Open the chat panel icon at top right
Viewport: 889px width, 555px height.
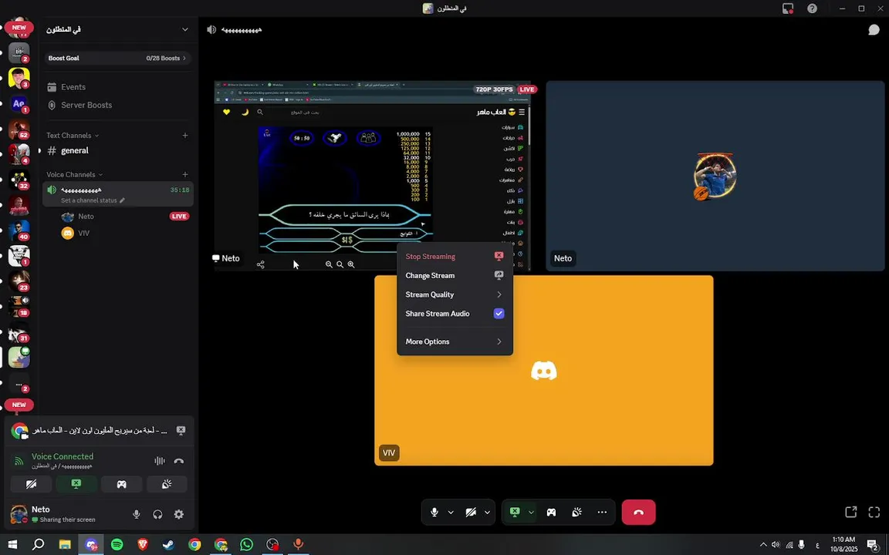874,30
